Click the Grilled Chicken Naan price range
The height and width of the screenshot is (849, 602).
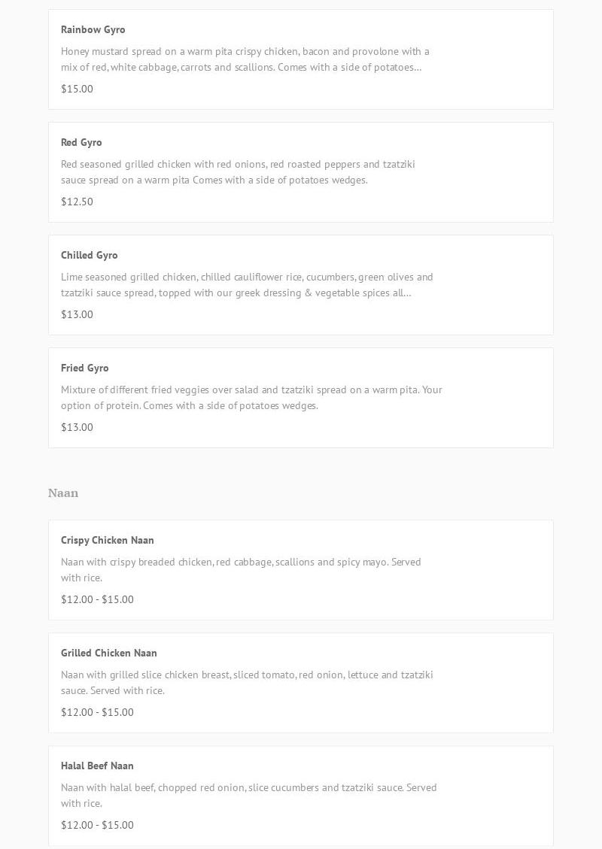coord(97,712)
